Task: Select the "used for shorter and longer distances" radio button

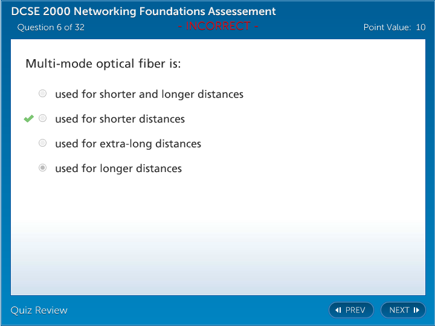Action: (x=42, y=94)
